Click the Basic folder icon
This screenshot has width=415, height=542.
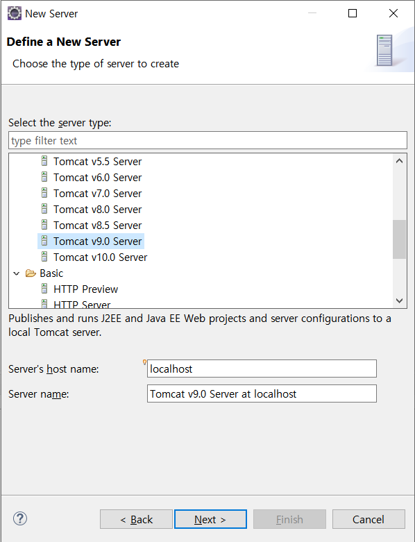tap(31, 273)
